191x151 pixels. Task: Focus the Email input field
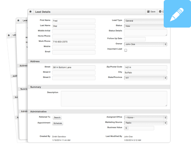point(74,52)
